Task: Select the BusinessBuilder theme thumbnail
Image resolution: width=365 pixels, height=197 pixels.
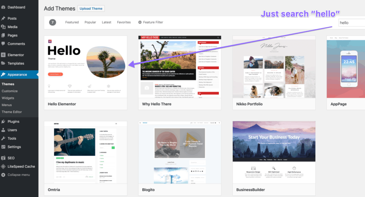Action: click(274, 152)
